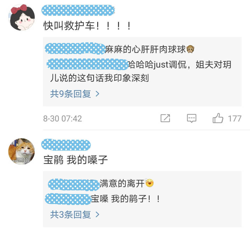The width and height of the screenshot is (250, 229).
Task: Tap the chevron next to 共3条回复
Action: 97,215
